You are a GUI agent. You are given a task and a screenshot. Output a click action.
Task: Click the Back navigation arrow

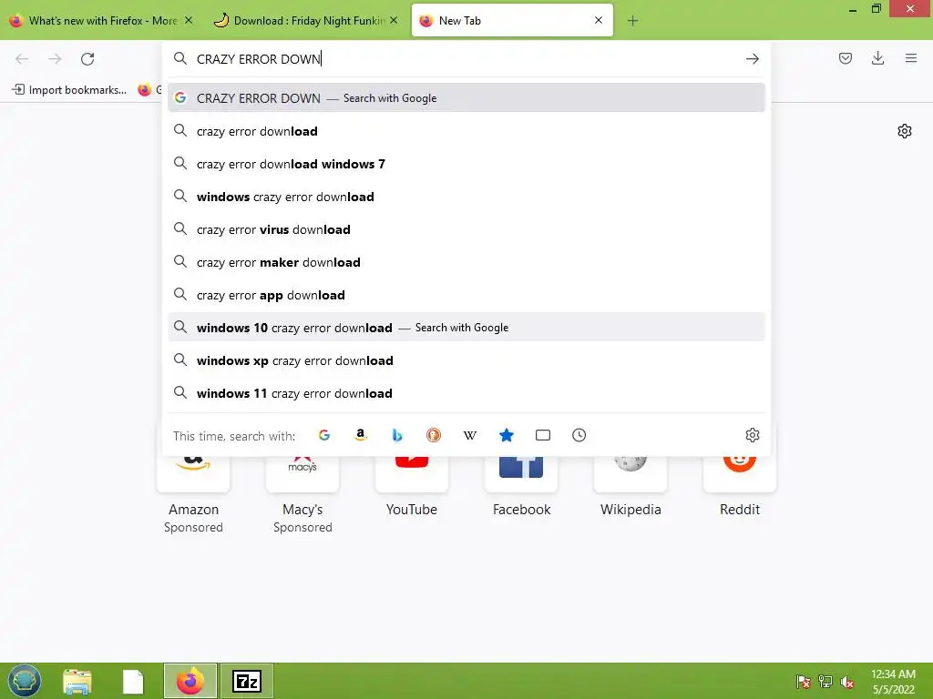tap(22, 59)
